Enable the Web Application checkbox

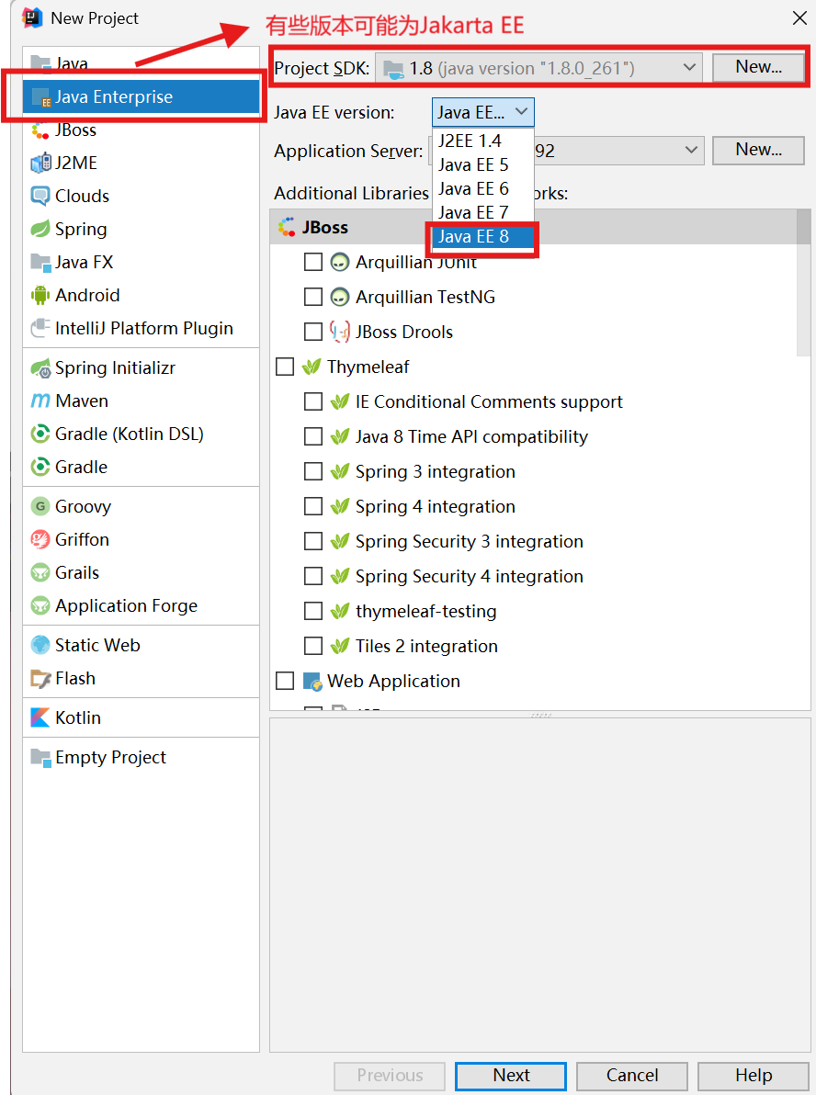285,681
